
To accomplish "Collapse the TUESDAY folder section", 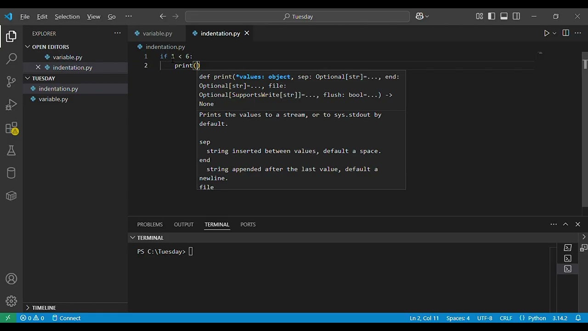I will [x=44, y=78].
